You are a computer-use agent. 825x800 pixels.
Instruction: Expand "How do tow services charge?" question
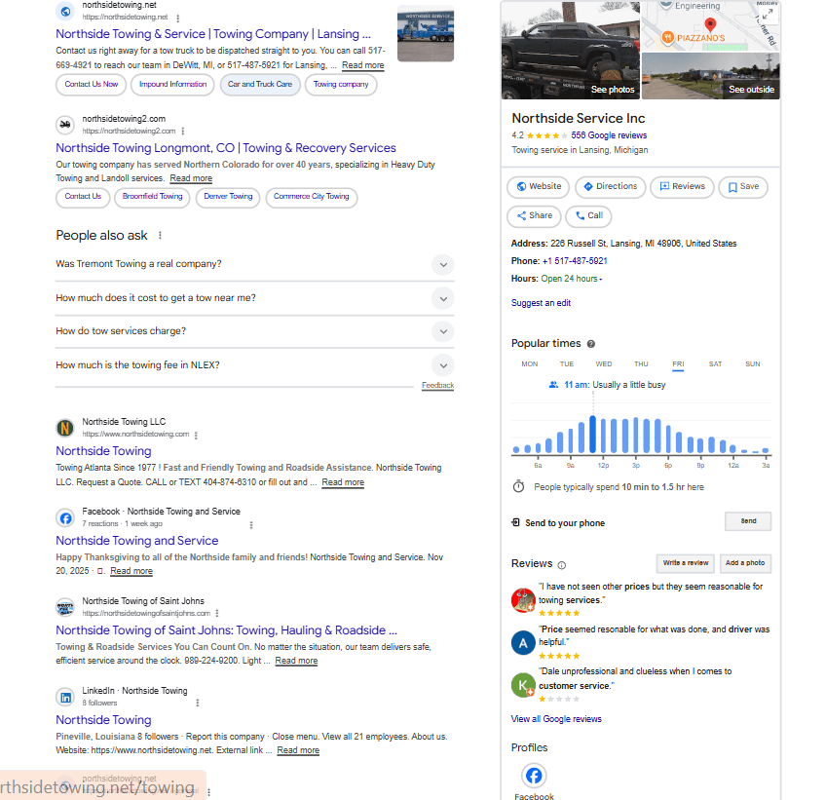coord(442,331)
